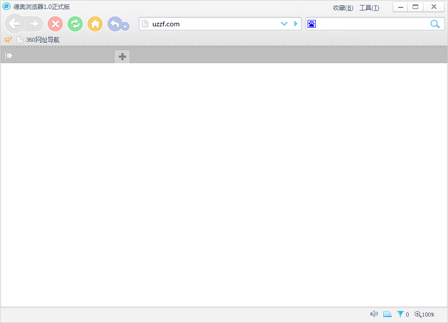Open the 工具(T) menu
The image size is (448, 323).
pos(369,8)
